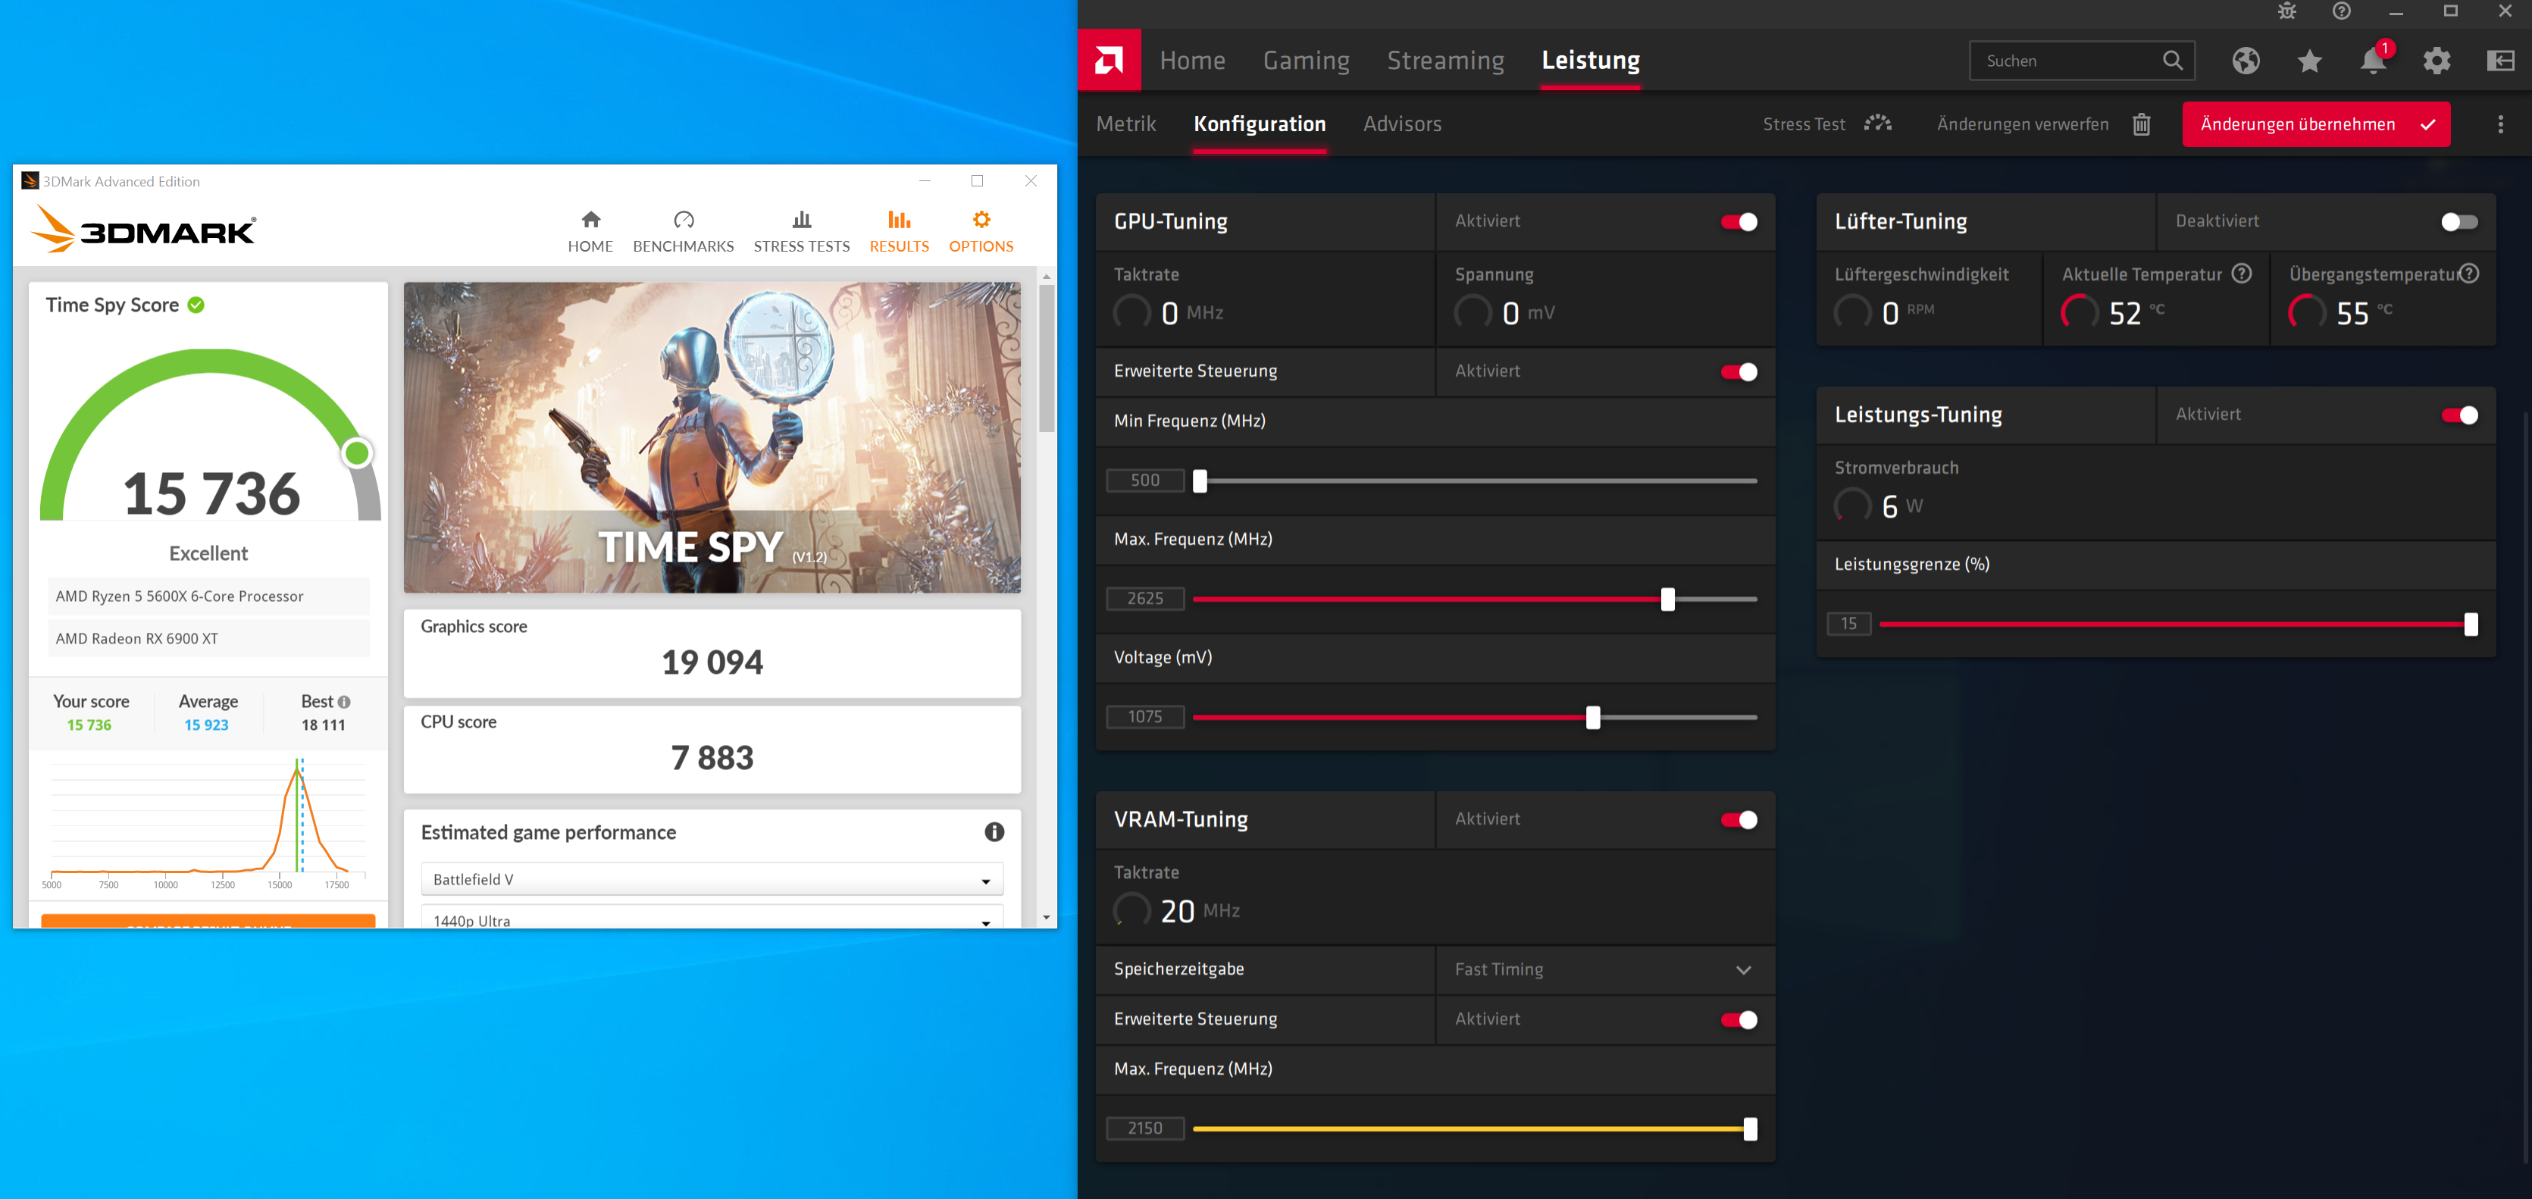The height and width of the screenshot is (1199, 2532).
Task: Open favorites star icon
Action: [2309, 61]
